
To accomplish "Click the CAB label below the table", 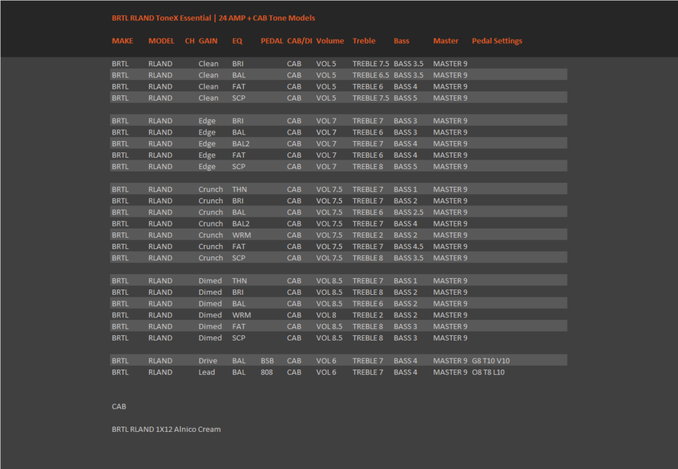I will (119, 407).
